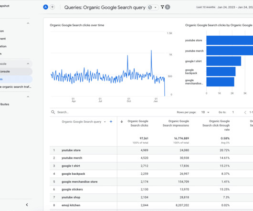Add secondary dimension with blue plus

tap(111, 122)
